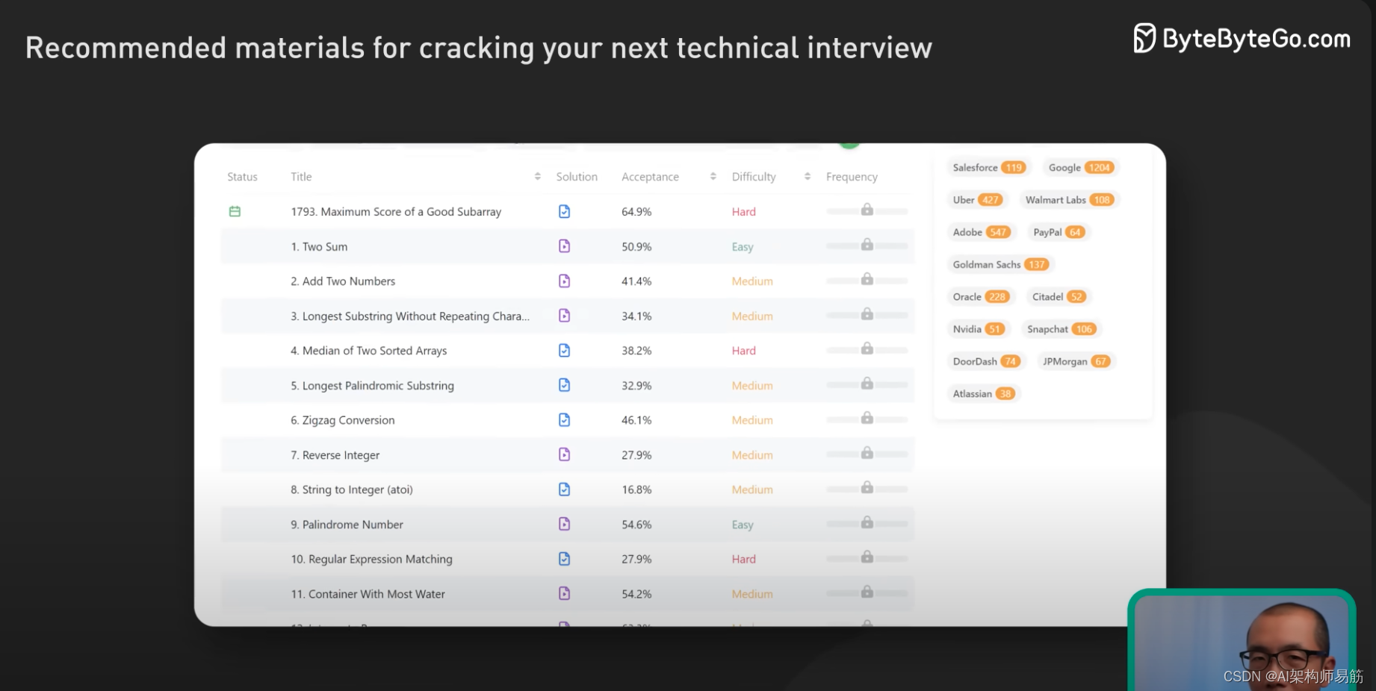Filter by Google company tag
This screenshot has height=691, width=1376.
[1081, 167]
